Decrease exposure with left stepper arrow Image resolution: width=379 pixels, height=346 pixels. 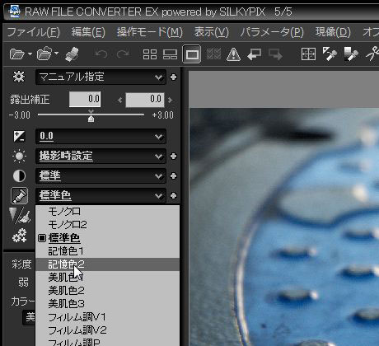tap(119, 100)
